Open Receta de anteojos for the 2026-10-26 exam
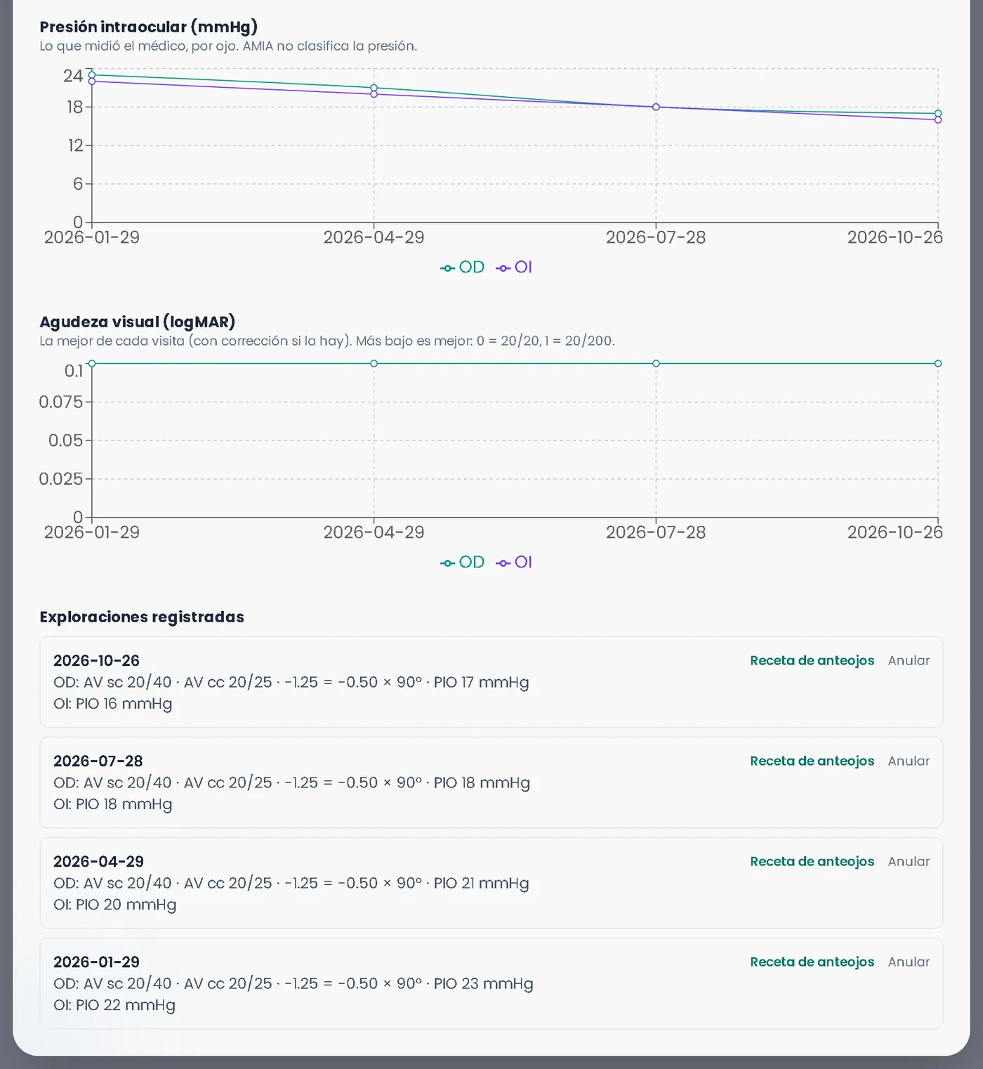This screenshot has height=1069, width=983. [x=812, y=661]
